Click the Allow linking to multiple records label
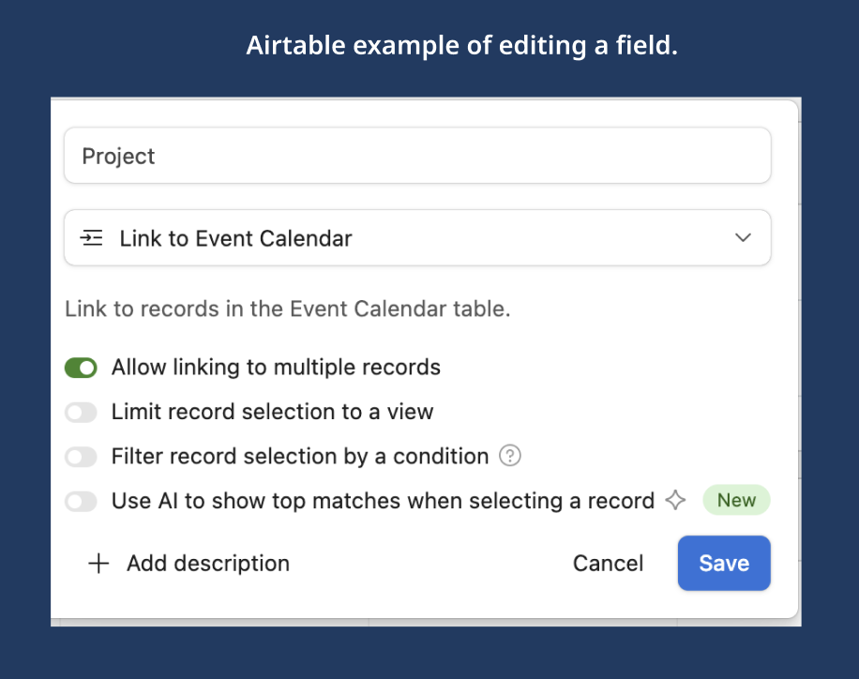The width and height of the screenshot is (859, 679). click(276, 367)
